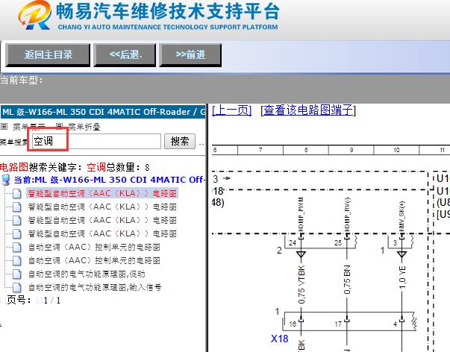Click the KOMP_PWM signal label

301,214
